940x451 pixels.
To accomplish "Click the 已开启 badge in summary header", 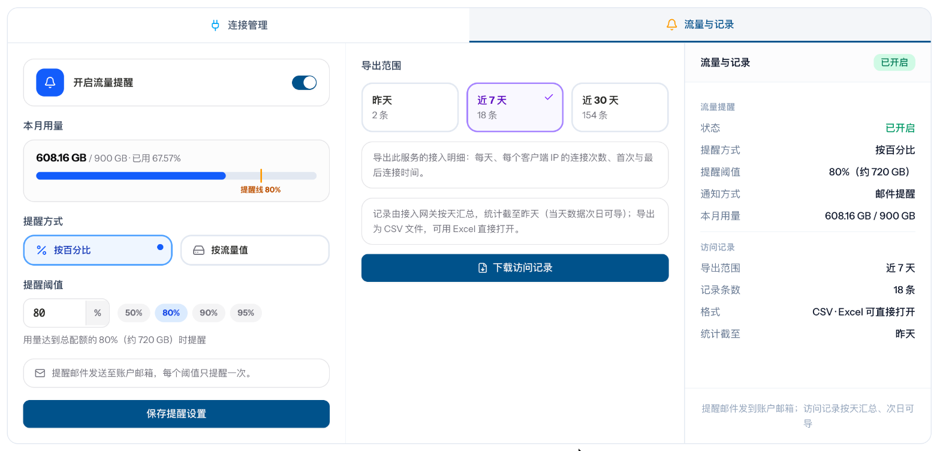I will point(894,62).
